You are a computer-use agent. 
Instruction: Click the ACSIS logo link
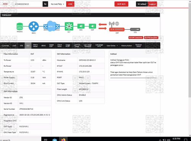point(5,4)
